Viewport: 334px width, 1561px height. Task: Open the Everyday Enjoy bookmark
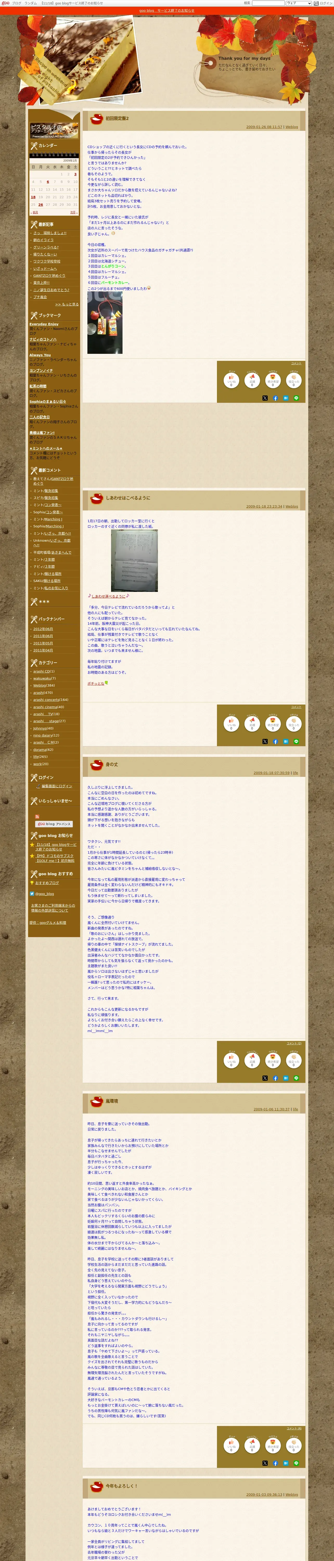44,324
